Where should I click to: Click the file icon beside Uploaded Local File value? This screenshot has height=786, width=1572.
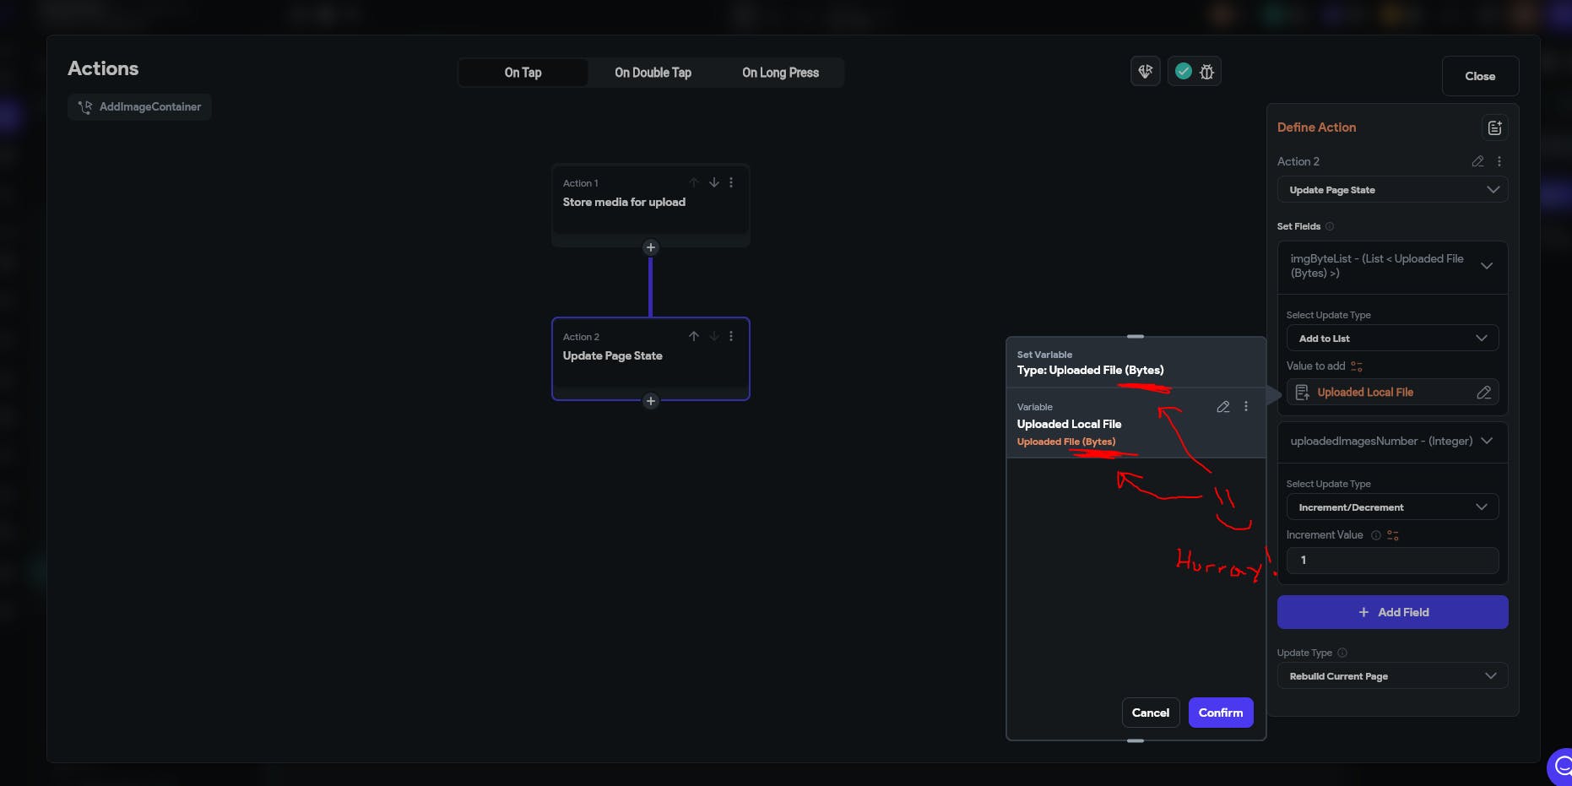pos(1303,393)
